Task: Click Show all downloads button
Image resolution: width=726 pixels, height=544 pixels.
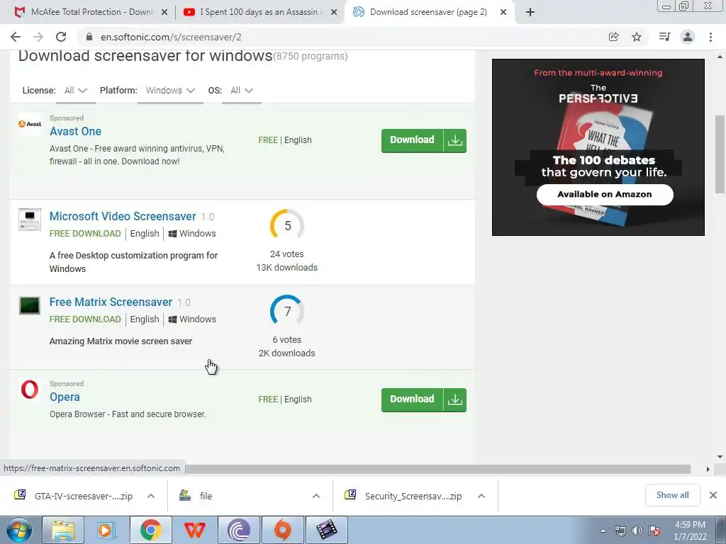Action: click(x=672, y=495)
